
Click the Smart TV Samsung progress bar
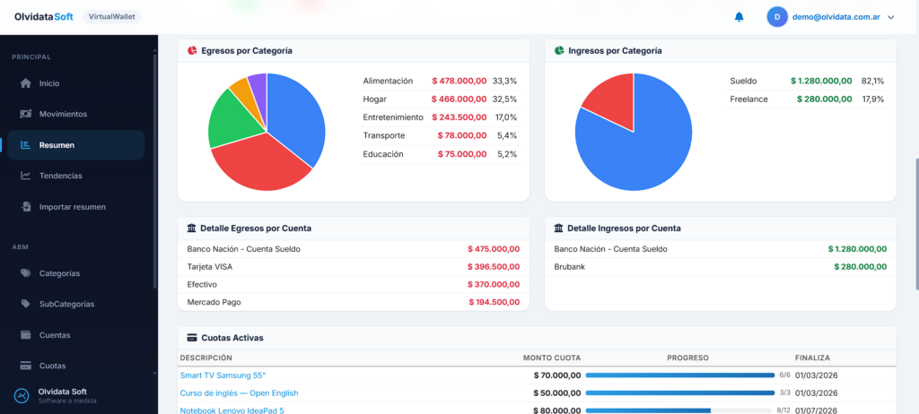(x=679, y=375)
